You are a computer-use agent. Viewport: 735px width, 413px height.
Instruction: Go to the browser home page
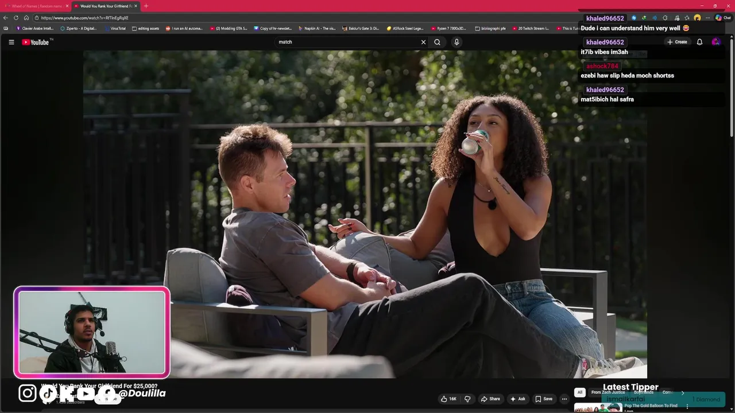pyautogui.click(x=26, y=18)
